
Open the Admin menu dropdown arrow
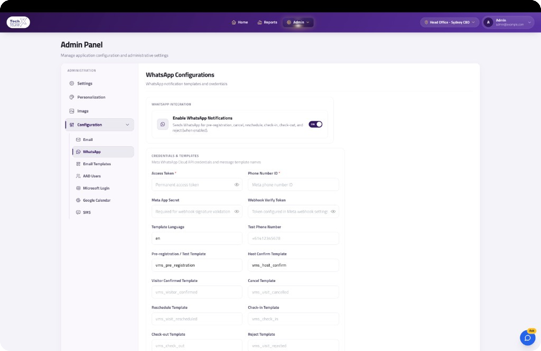pyautogui.click(x=308, y=22)
